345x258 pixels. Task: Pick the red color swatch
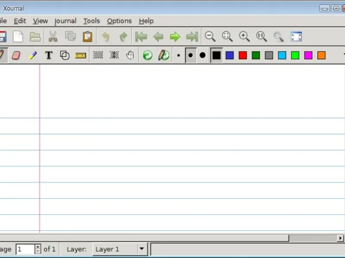(x=243, y=55)
